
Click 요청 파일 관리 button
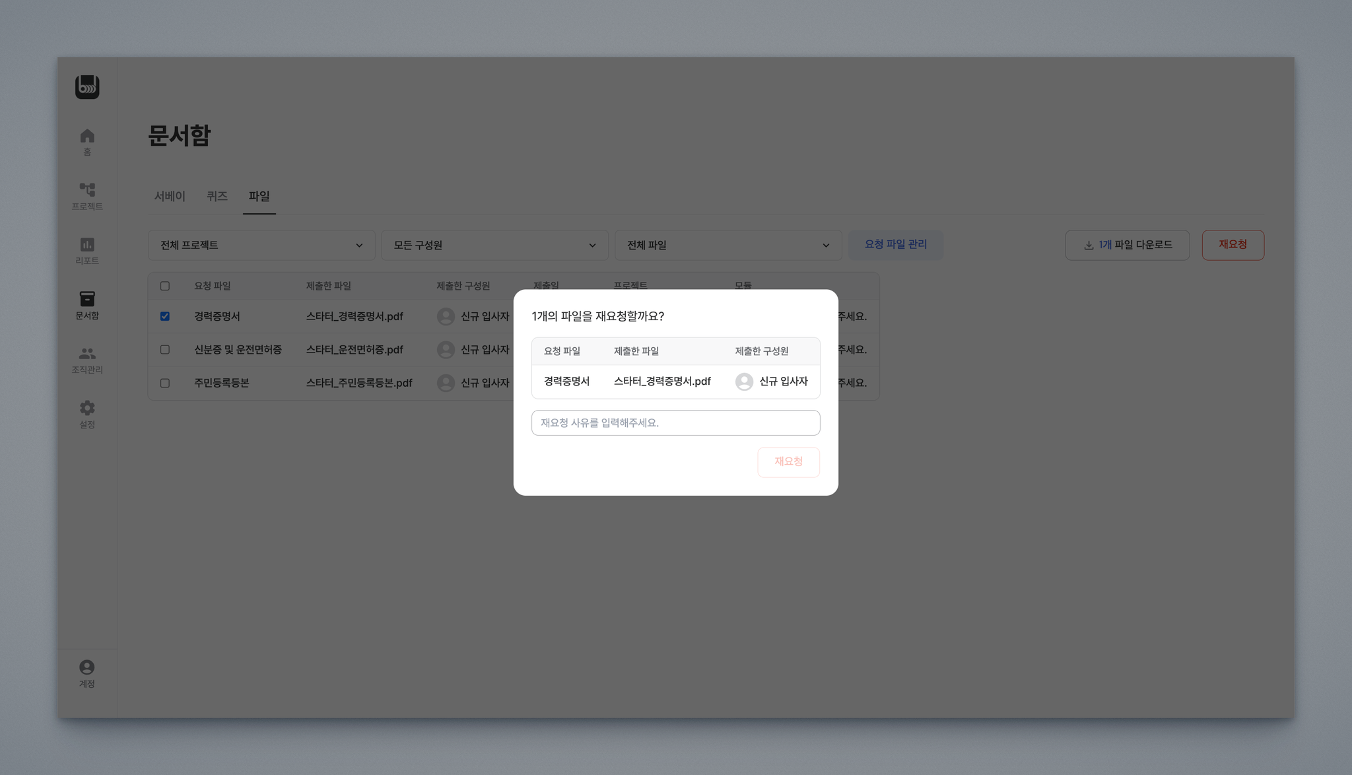pyautogui.click(x=895, y=244)
